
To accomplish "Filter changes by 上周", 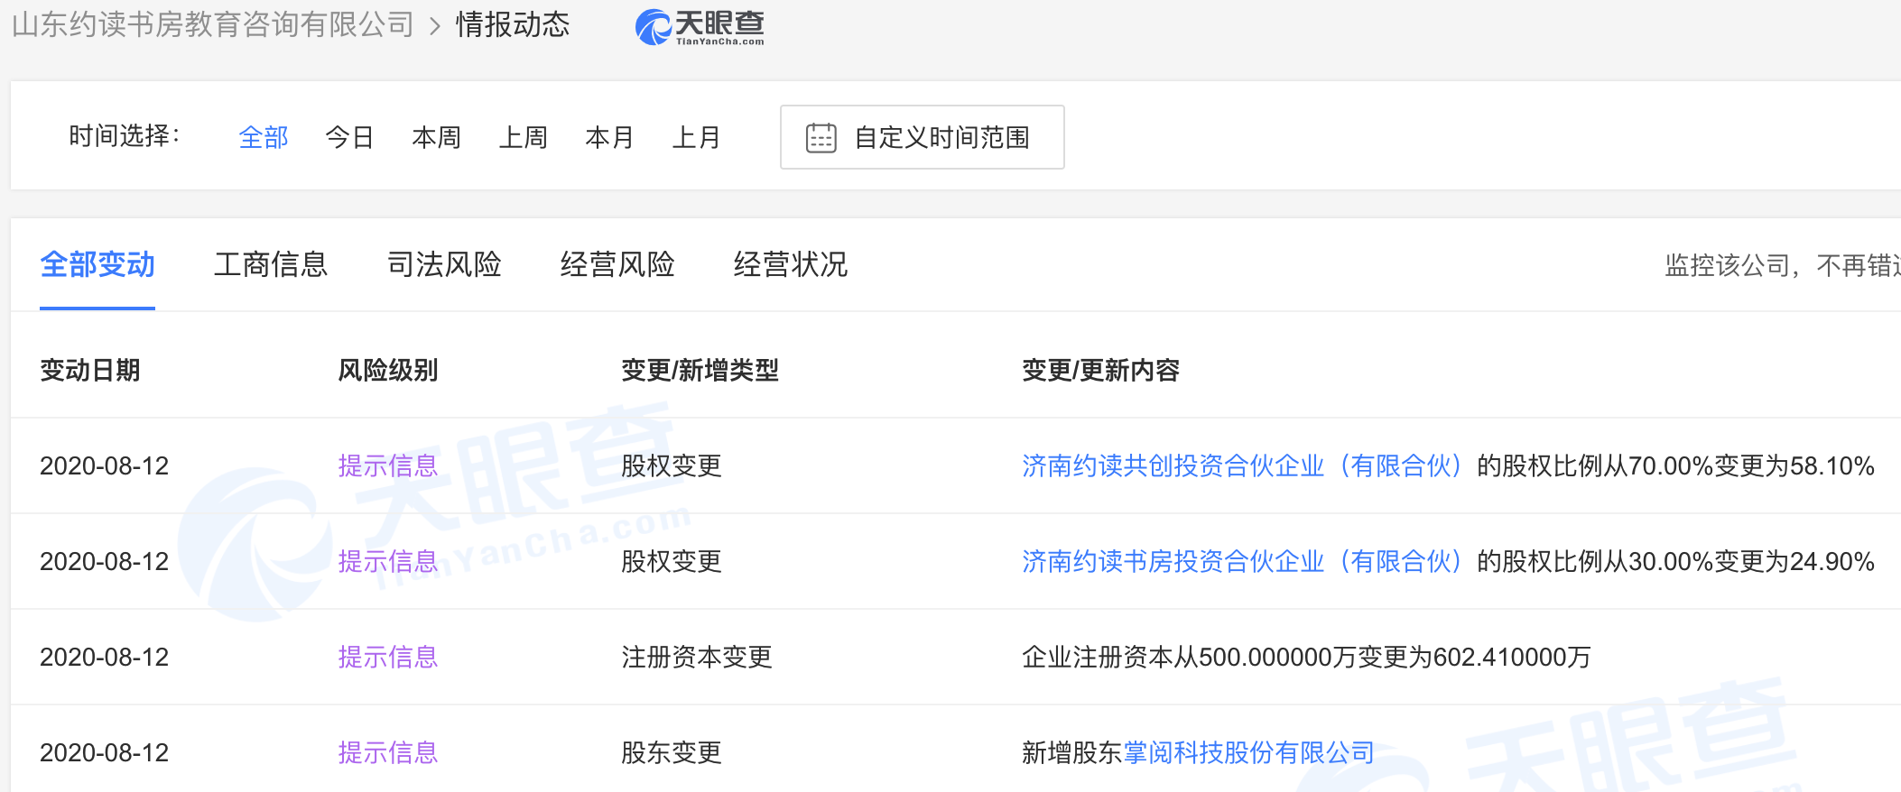I will click(x=523, y=137).
